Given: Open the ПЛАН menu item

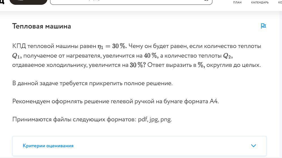Looking at the screenshot, I should pos(237,2).
